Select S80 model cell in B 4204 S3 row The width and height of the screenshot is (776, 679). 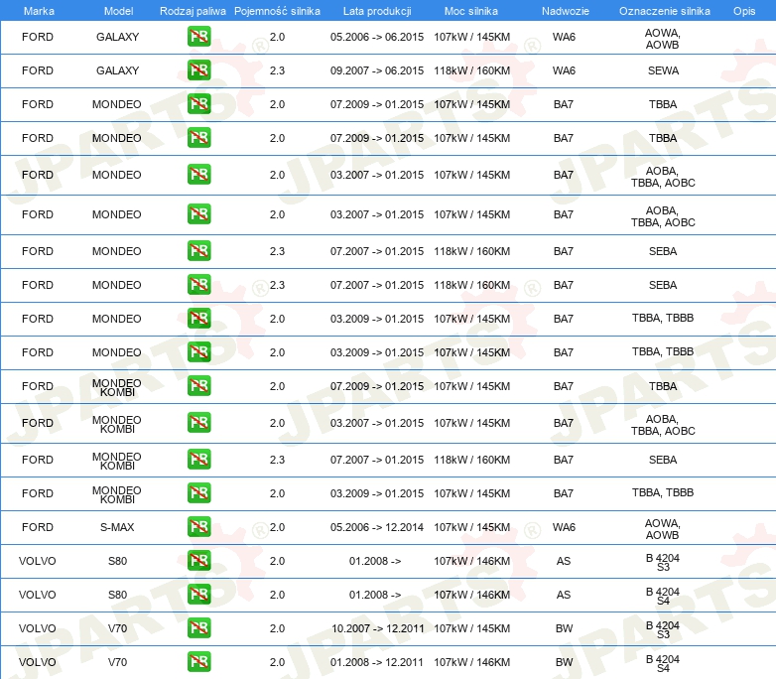118,561
